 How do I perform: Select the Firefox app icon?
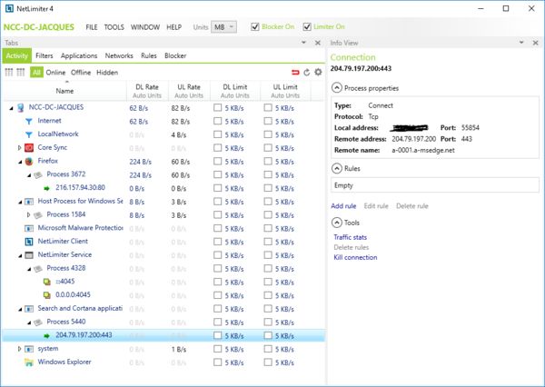29,161
